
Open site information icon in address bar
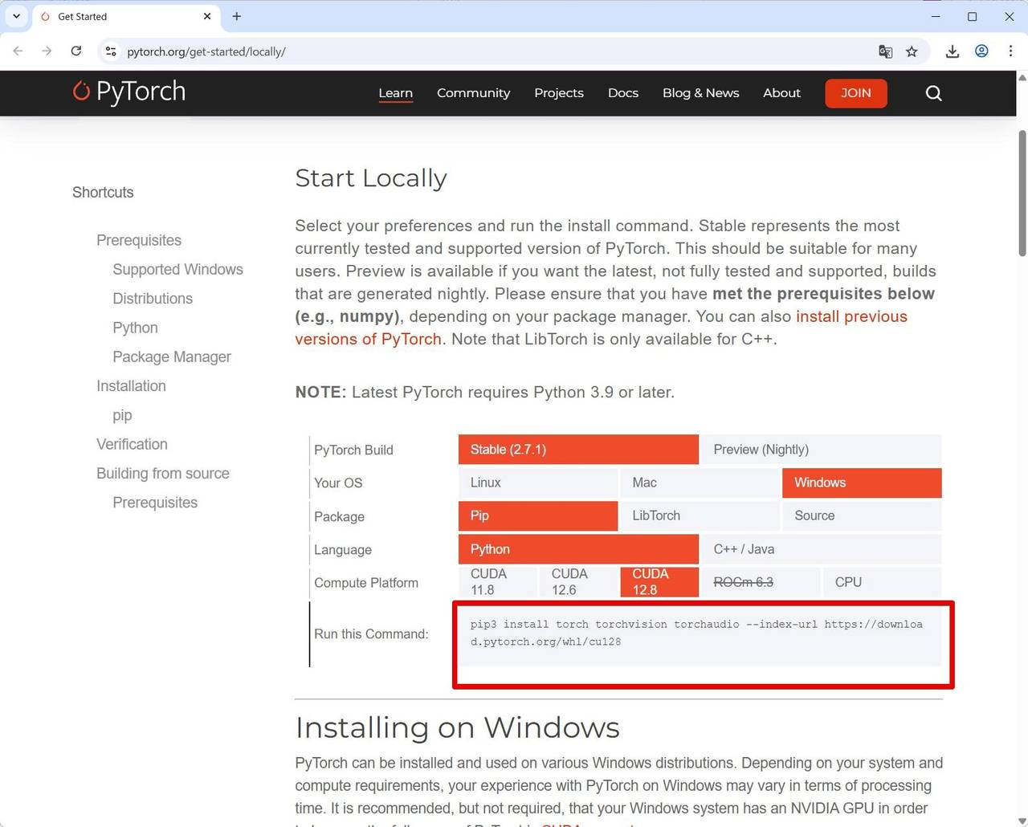tap(111, 51)
